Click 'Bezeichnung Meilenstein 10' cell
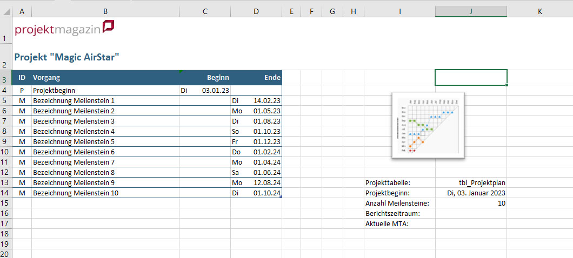This screenshot has height=258, width=573. [x=105, y=193]
